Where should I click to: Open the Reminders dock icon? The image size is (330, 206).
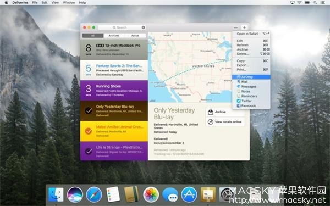[x=113, y=194]
